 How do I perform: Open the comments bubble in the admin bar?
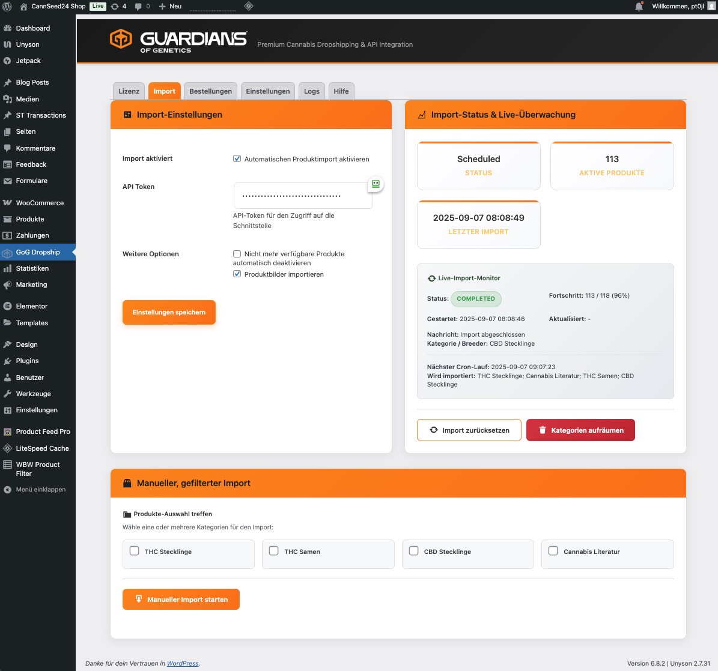click(138, 6)
